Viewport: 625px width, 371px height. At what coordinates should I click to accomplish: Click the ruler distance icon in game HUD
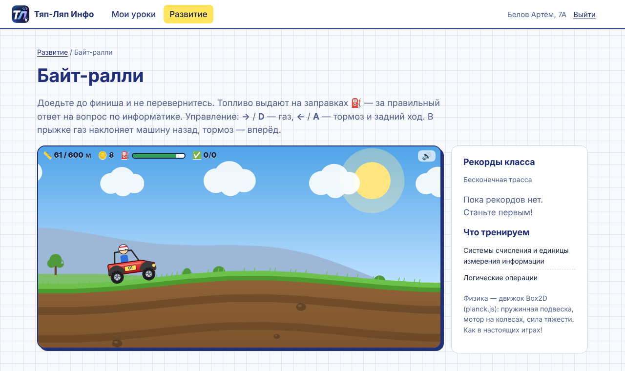47,155
